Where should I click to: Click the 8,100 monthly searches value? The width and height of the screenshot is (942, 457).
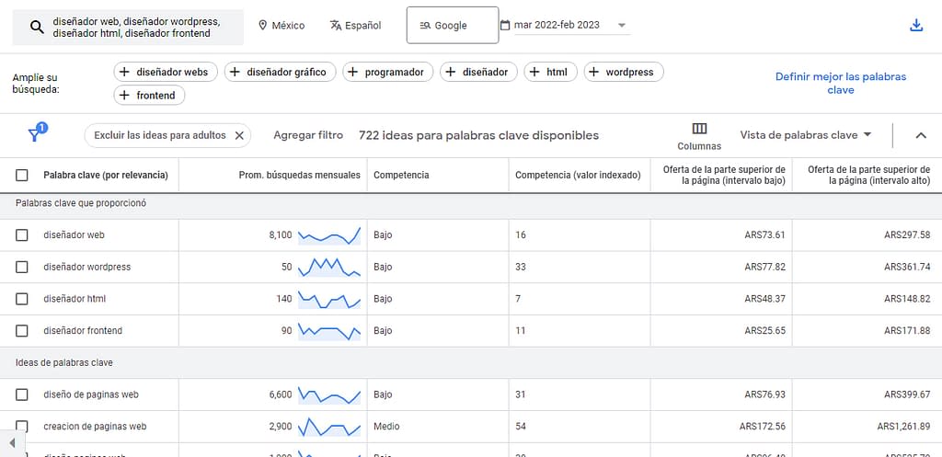[x=281, y=235]
